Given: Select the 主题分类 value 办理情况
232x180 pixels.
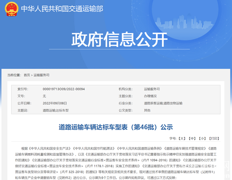Looking at the screenshot, I should click(x=150, y=96).
